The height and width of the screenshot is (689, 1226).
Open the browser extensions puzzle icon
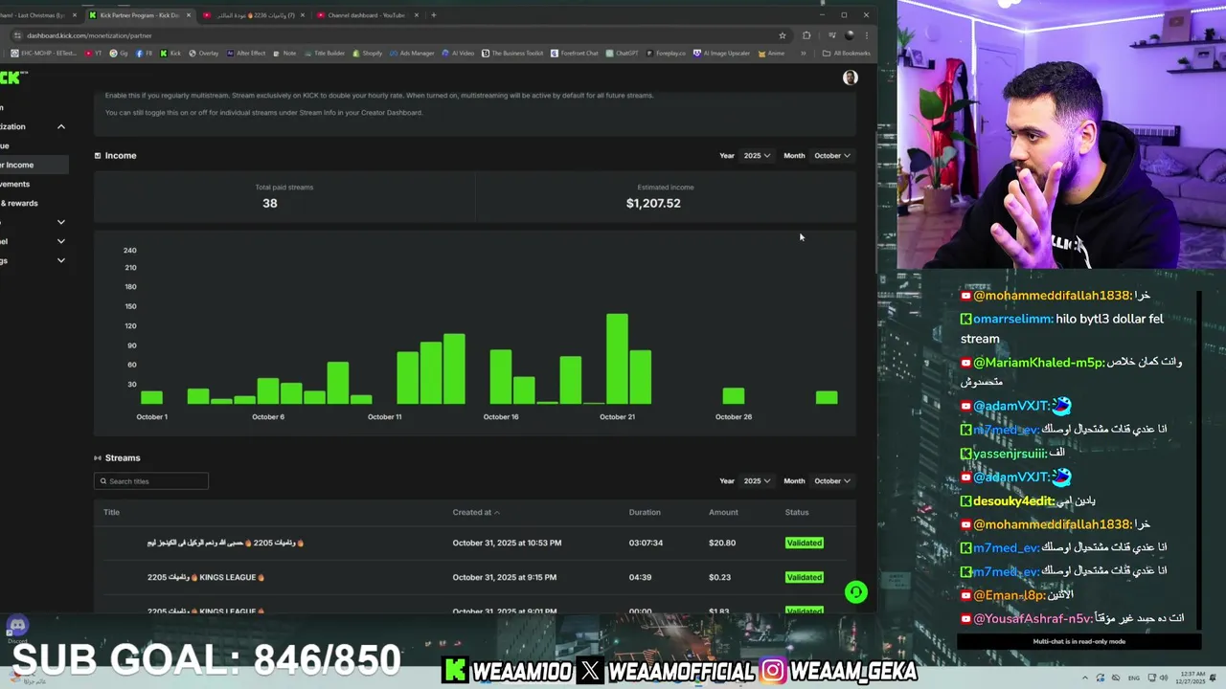[x=806, y=35]
